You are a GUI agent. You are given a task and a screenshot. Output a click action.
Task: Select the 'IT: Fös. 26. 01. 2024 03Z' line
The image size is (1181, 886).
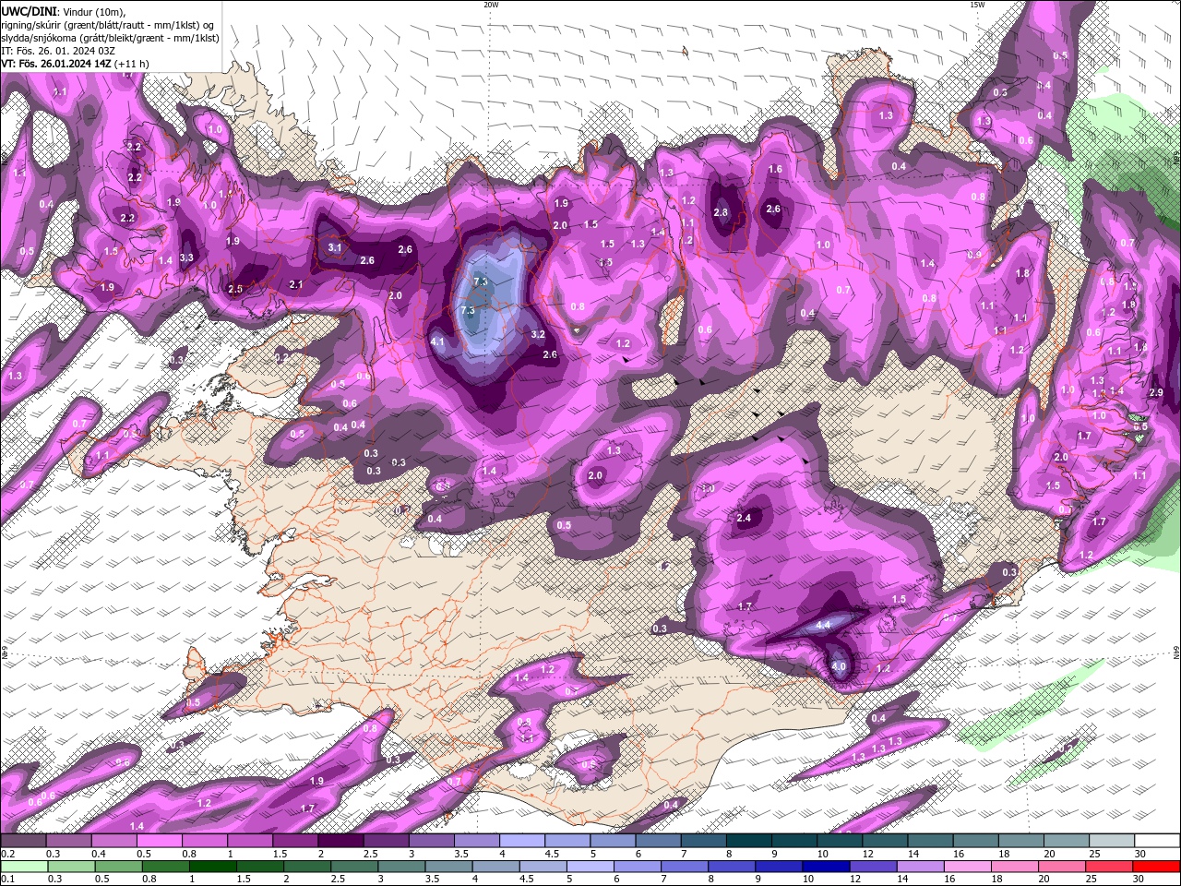(x=58, y=51)
